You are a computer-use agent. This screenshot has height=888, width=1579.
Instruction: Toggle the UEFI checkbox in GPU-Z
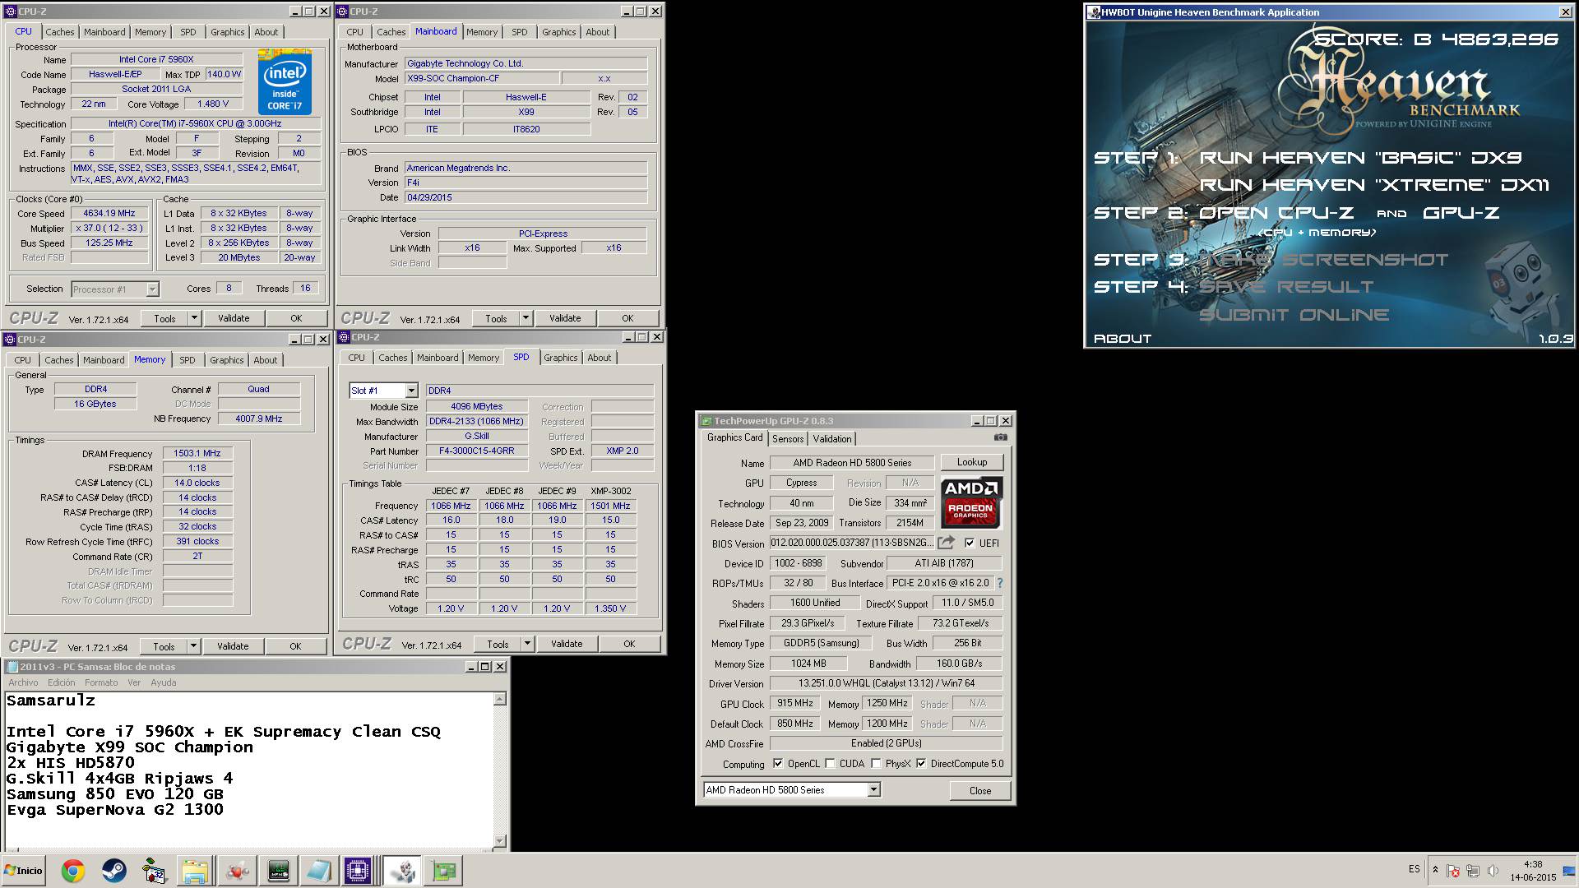tap(970, 543)
